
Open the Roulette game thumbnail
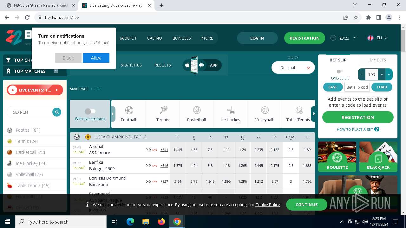point(337,157)
